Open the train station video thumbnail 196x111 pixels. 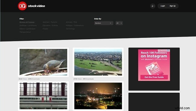coord(43,96)
